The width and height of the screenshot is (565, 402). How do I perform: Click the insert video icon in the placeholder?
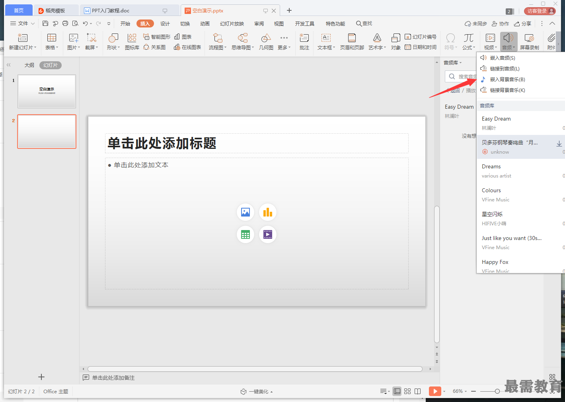tap(268, 234)
